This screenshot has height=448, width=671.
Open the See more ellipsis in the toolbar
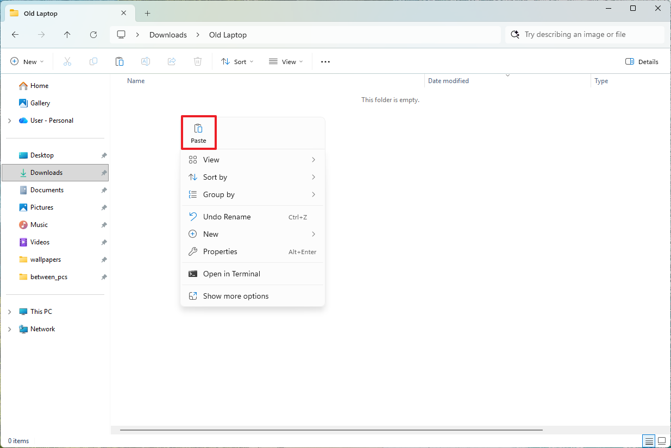[x=325, y=61]
